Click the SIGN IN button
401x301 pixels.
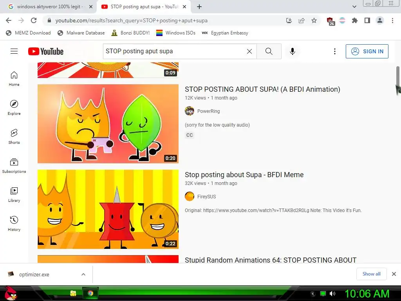367,51
